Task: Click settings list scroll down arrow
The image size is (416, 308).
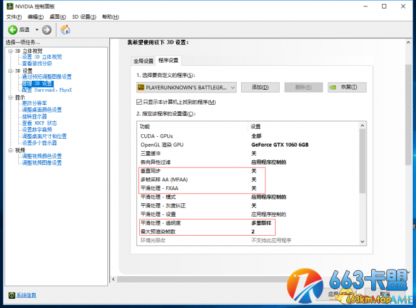Action: point(363,242)
